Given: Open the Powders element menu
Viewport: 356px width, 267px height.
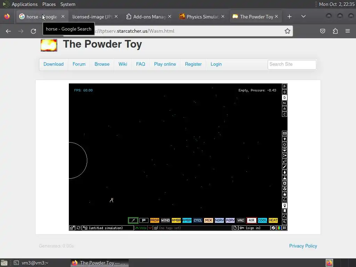Looking at the screenshot, I should pyautogui.click(x=284, y=178).
